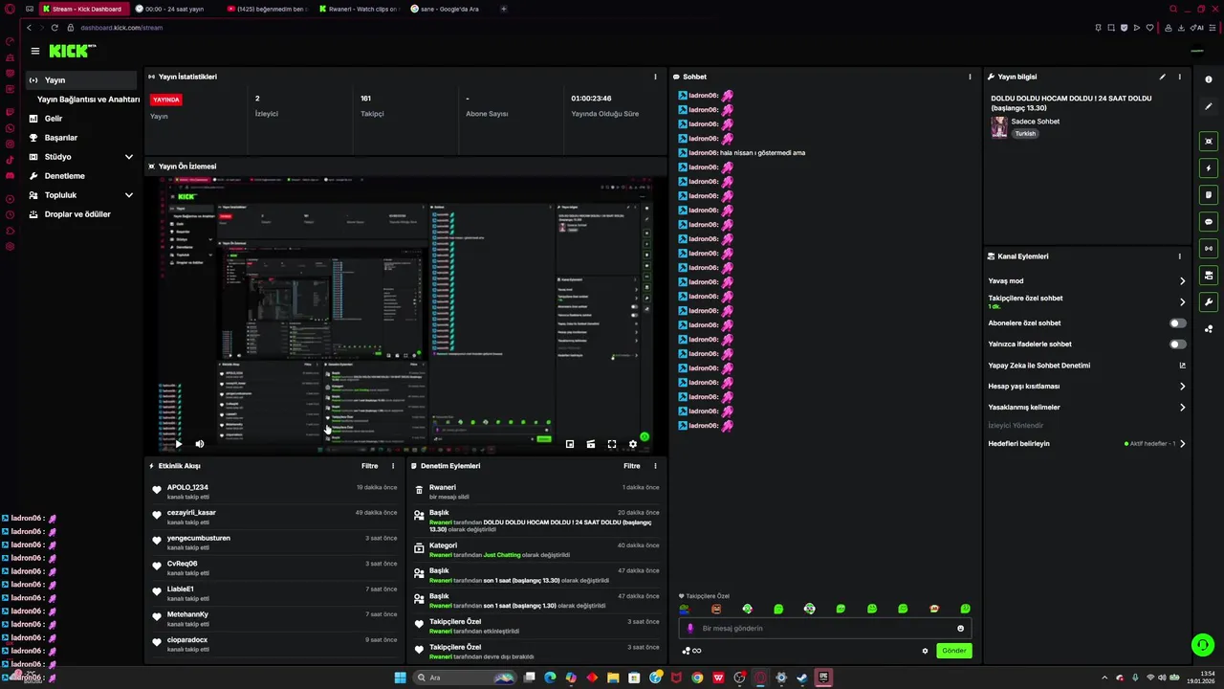Open Filtre in Denetim Eylemleri
Viewport: 1224px width, 689px height.
coord(632,466)
